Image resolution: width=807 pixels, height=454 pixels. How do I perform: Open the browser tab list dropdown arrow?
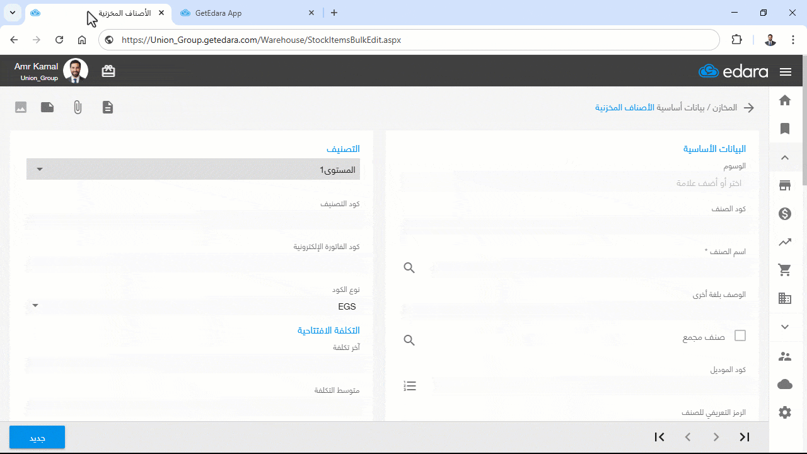[13, 13]
